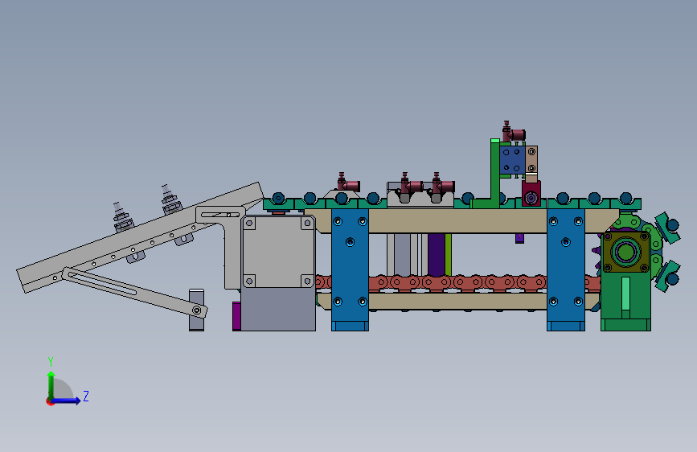Image resolution: width=697 pixels, height=452 pixels.
Task: Select the dark red sensor block
Action: pyautogui.click(x=531, y=194)
